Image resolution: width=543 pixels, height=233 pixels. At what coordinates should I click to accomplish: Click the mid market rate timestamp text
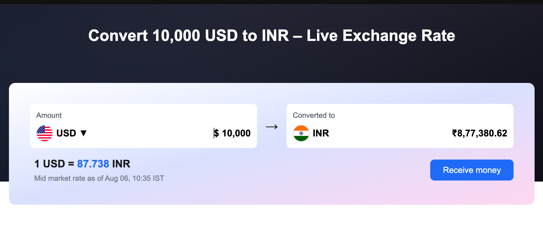tap(99, 178)
